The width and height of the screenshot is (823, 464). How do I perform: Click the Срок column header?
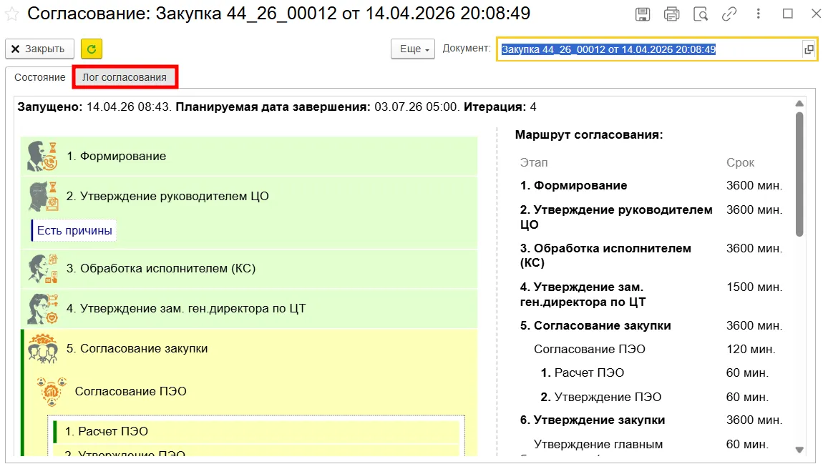coord(740,162)
